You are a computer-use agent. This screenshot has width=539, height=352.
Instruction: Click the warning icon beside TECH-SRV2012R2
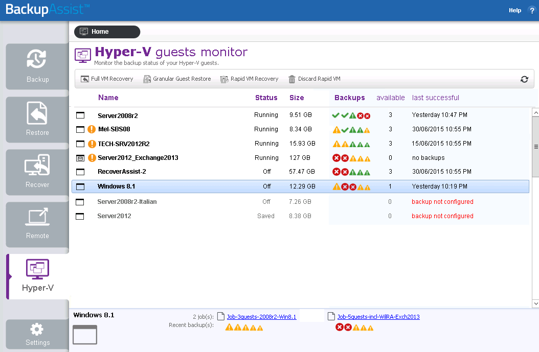[x=92, y=144]
